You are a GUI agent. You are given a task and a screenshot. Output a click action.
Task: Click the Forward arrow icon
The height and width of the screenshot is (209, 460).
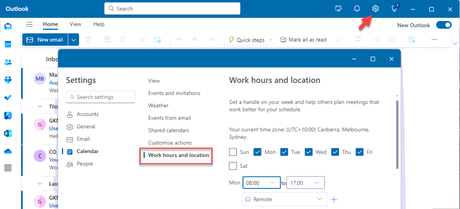[211, 40]
